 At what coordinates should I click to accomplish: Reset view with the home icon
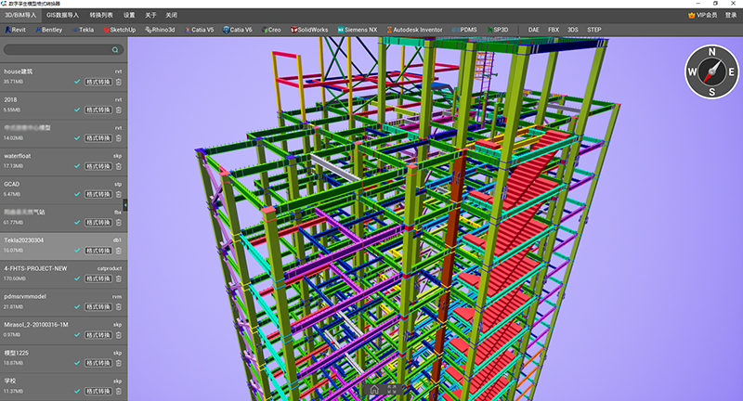click(x=374, y=389)
